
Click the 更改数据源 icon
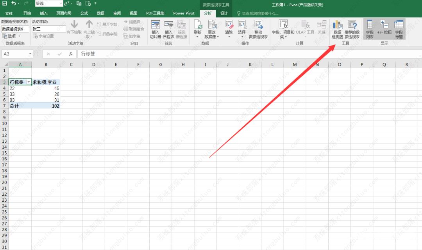pyautogui.click(x=212, y=29)
